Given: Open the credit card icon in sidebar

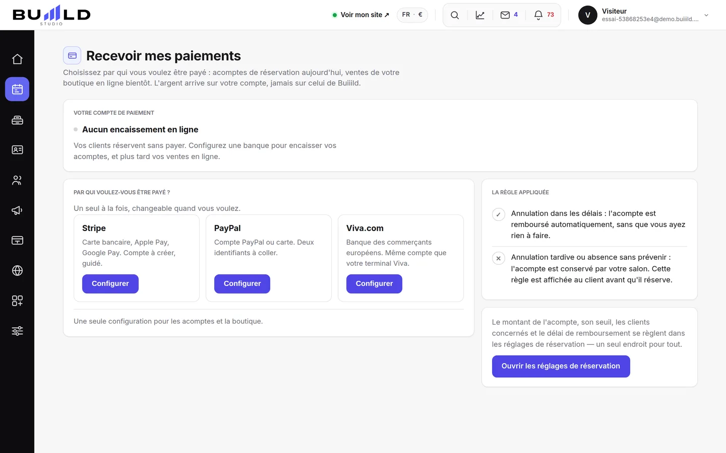Looking at the screenshot, I should tap(17, 240).
